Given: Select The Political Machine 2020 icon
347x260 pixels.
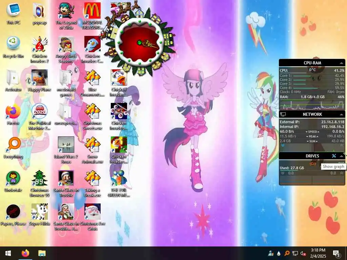Looking at the screenshot, I should click(39, 117).
